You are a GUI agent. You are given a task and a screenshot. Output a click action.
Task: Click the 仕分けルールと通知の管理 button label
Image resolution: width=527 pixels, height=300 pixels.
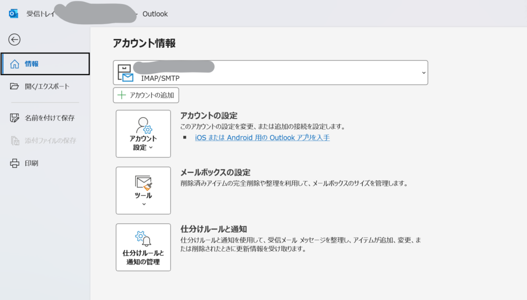(143, 257)
